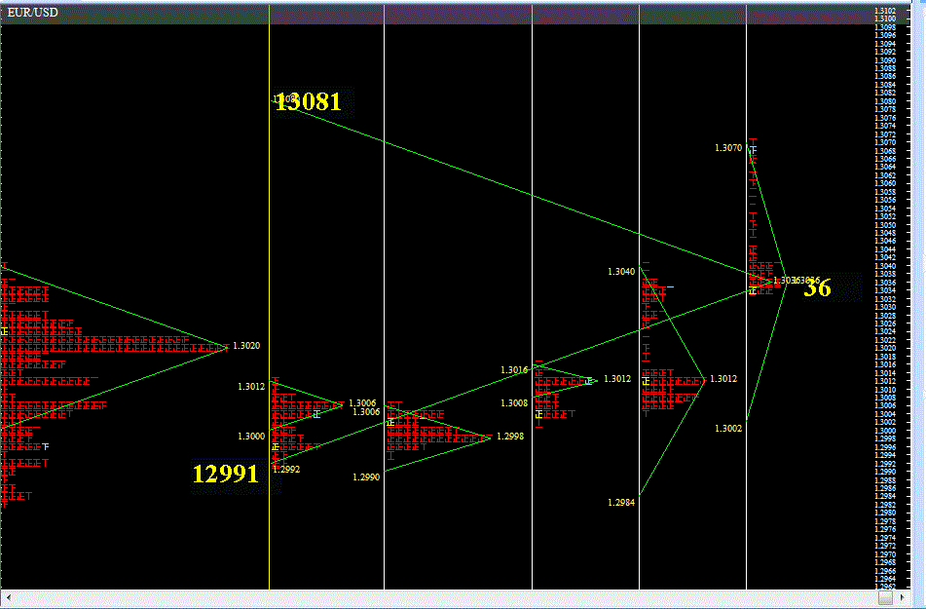The height and width of the screenshot is (609, 926).
Task: Click the yellow 1.3000 chart label
Action: click(251, 437)
